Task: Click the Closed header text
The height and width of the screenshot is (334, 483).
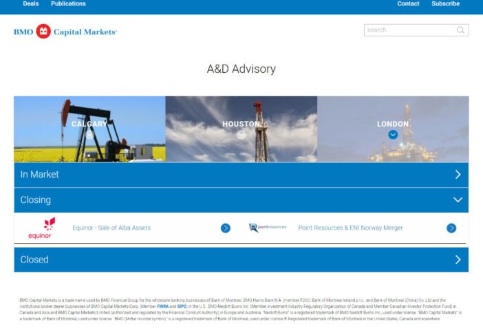Action: coord(34,260)
